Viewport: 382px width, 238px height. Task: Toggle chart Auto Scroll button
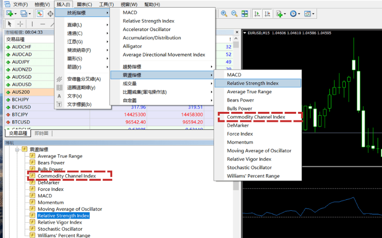point(257,14)
